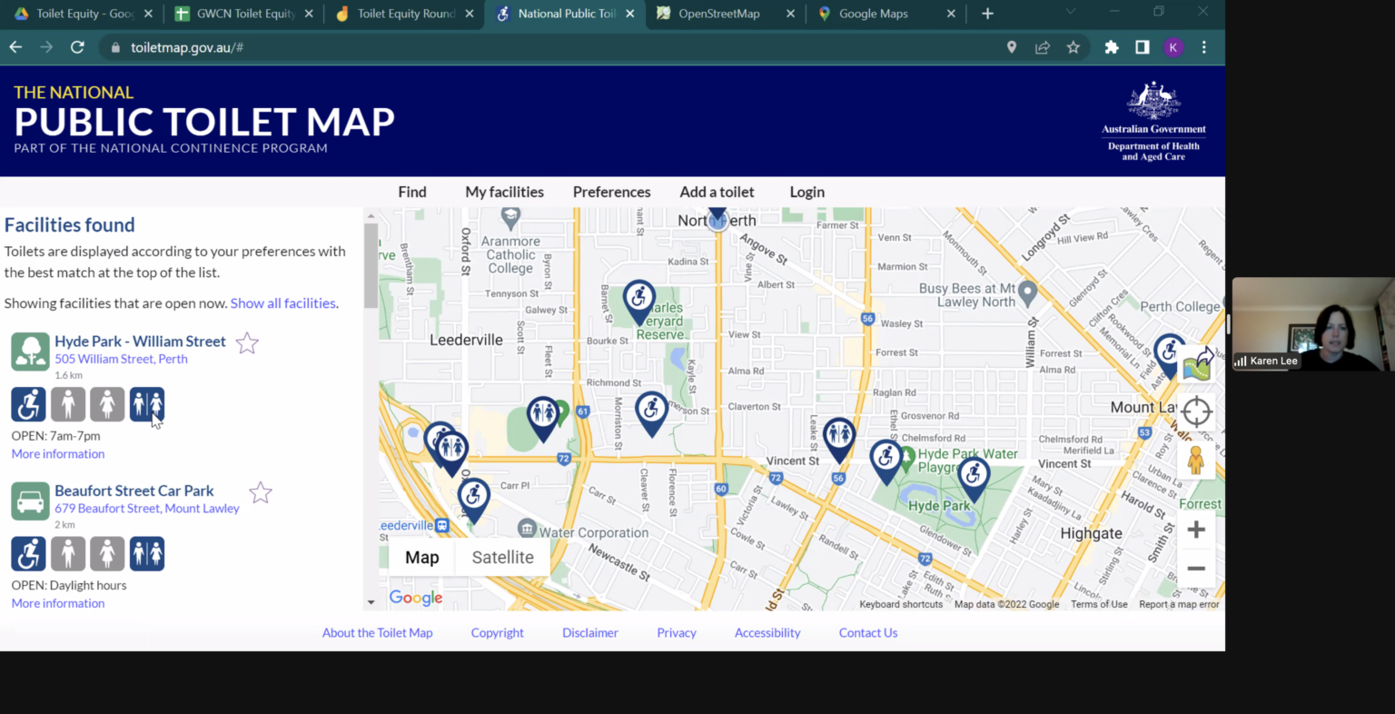This screenshot has width=1395, height=714.
Task: Favorite Beaufort Street Car Park with star
Action: (261, 492)
